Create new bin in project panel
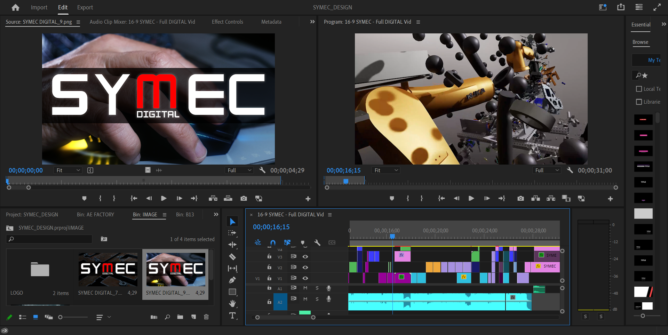The width and height of the screenshot is (668, 335). coord(180,317)
